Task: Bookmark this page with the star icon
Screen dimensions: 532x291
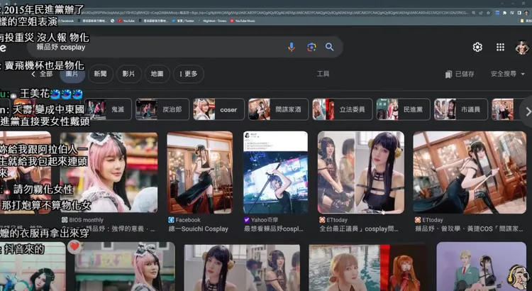Action: [x=488, y=13]
